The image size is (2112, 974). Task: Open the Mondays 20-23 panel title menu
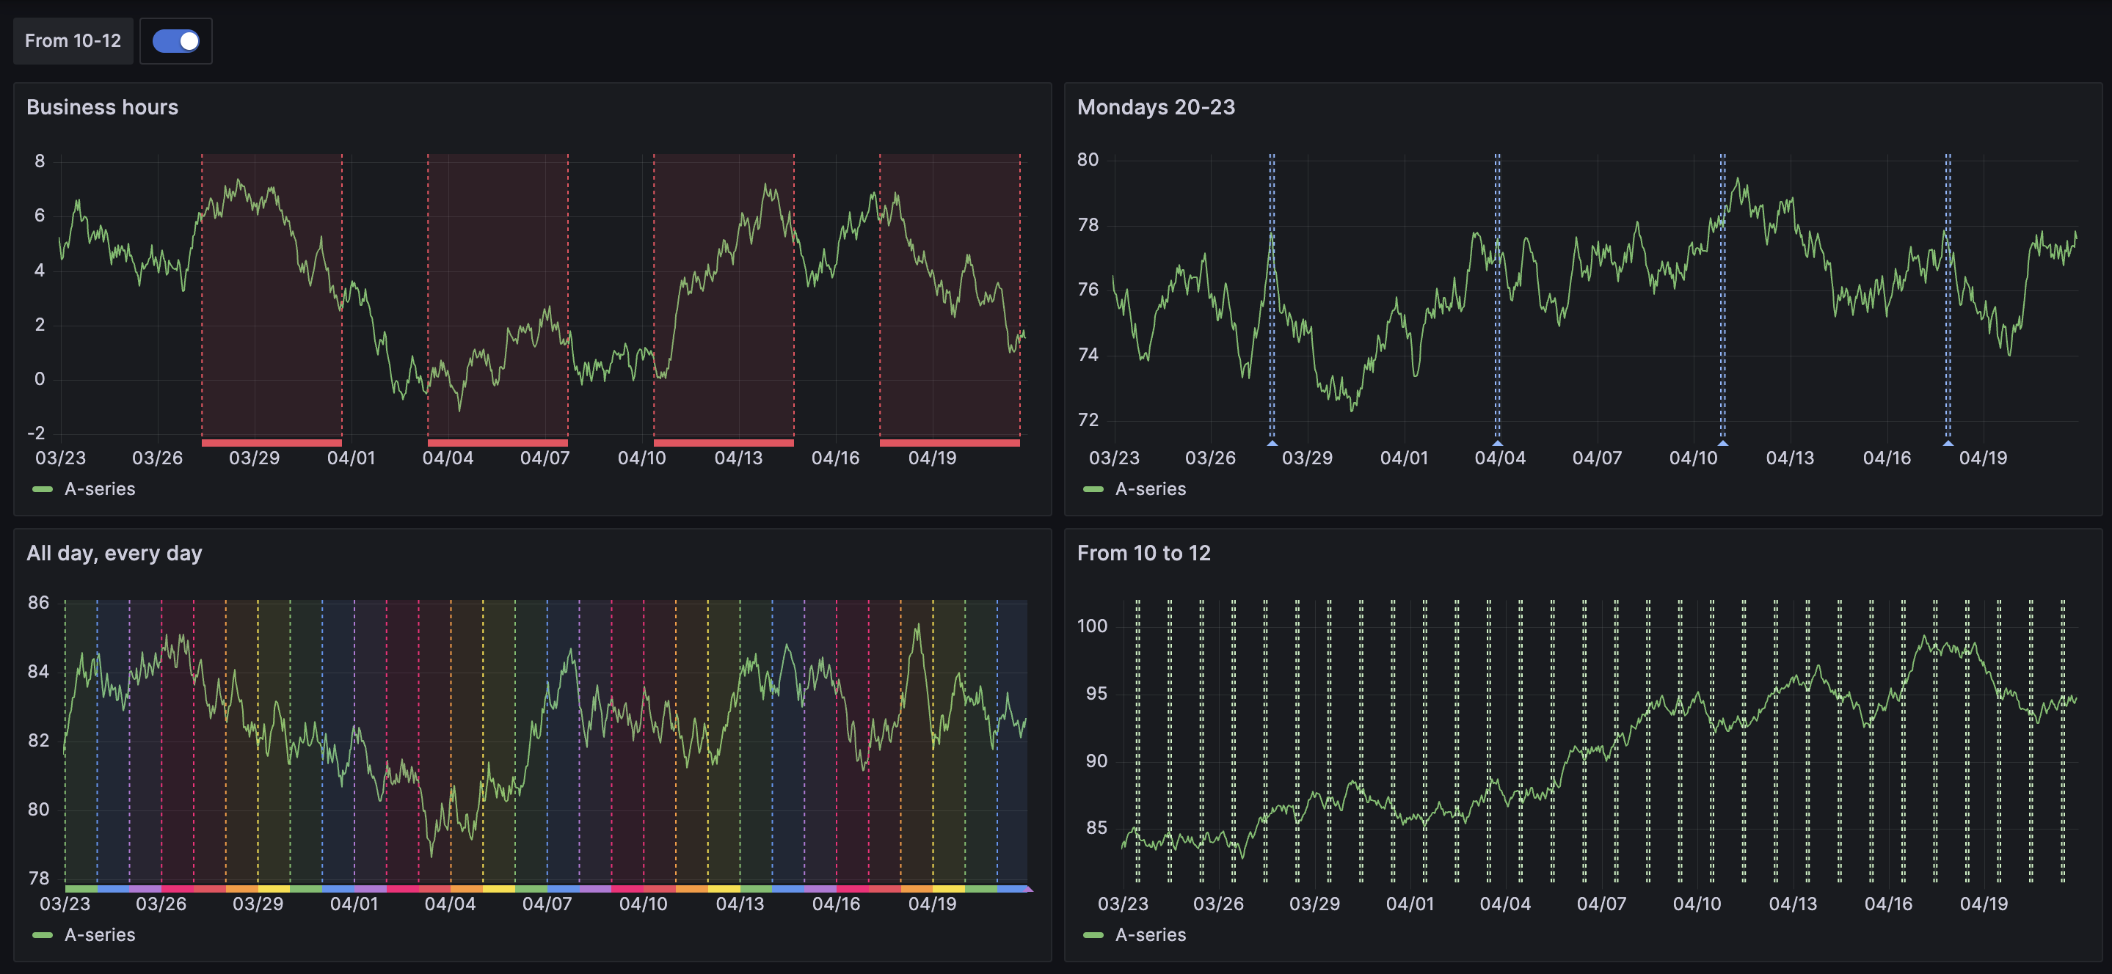[1155, 107]
